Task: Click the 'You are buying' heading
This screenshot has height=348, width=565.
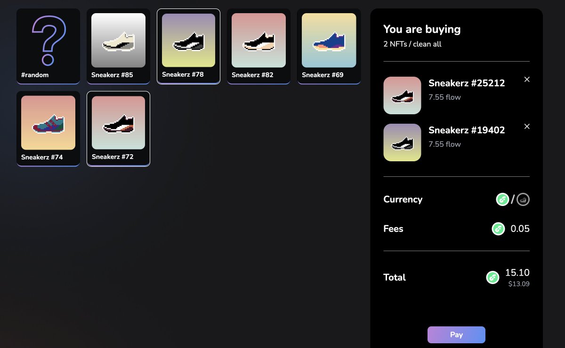Action: pos(422,29)
